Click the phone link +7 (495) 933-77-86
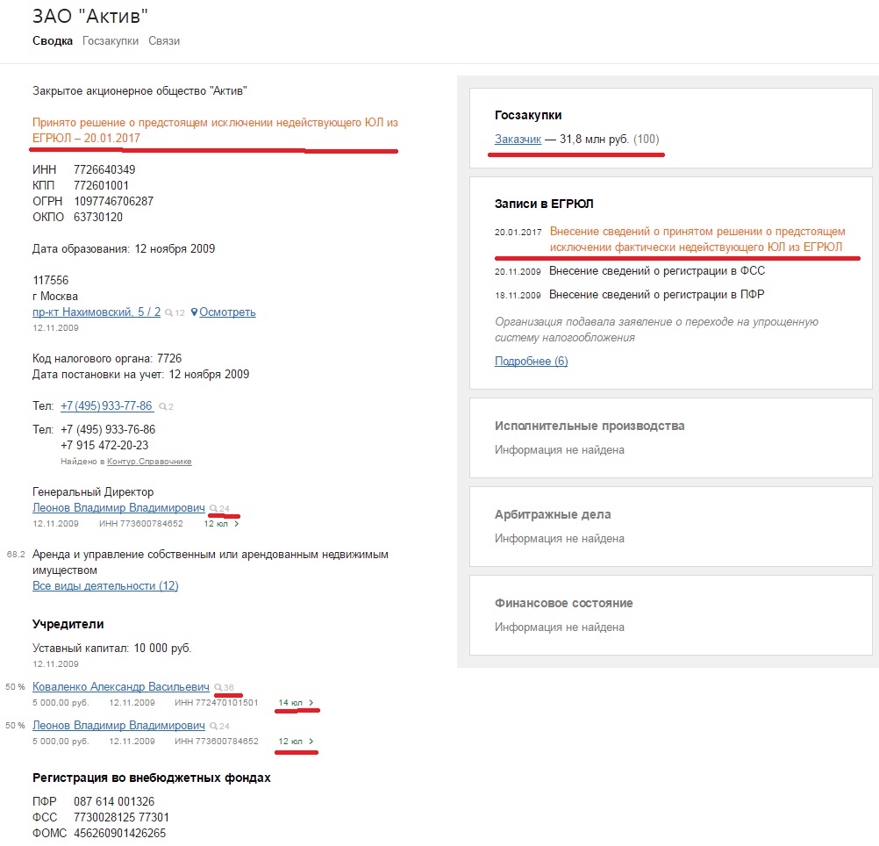 point(106,406)
